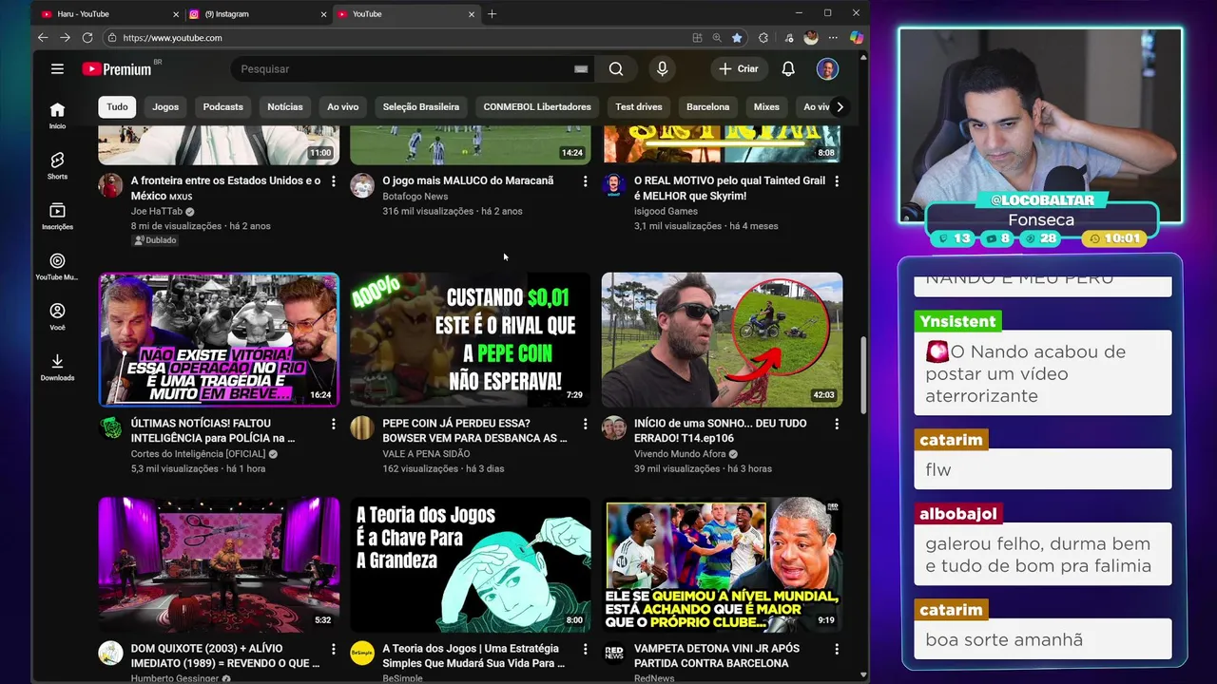Open the Vivendo Mundo Afora channel link

(x=680, y=454)
